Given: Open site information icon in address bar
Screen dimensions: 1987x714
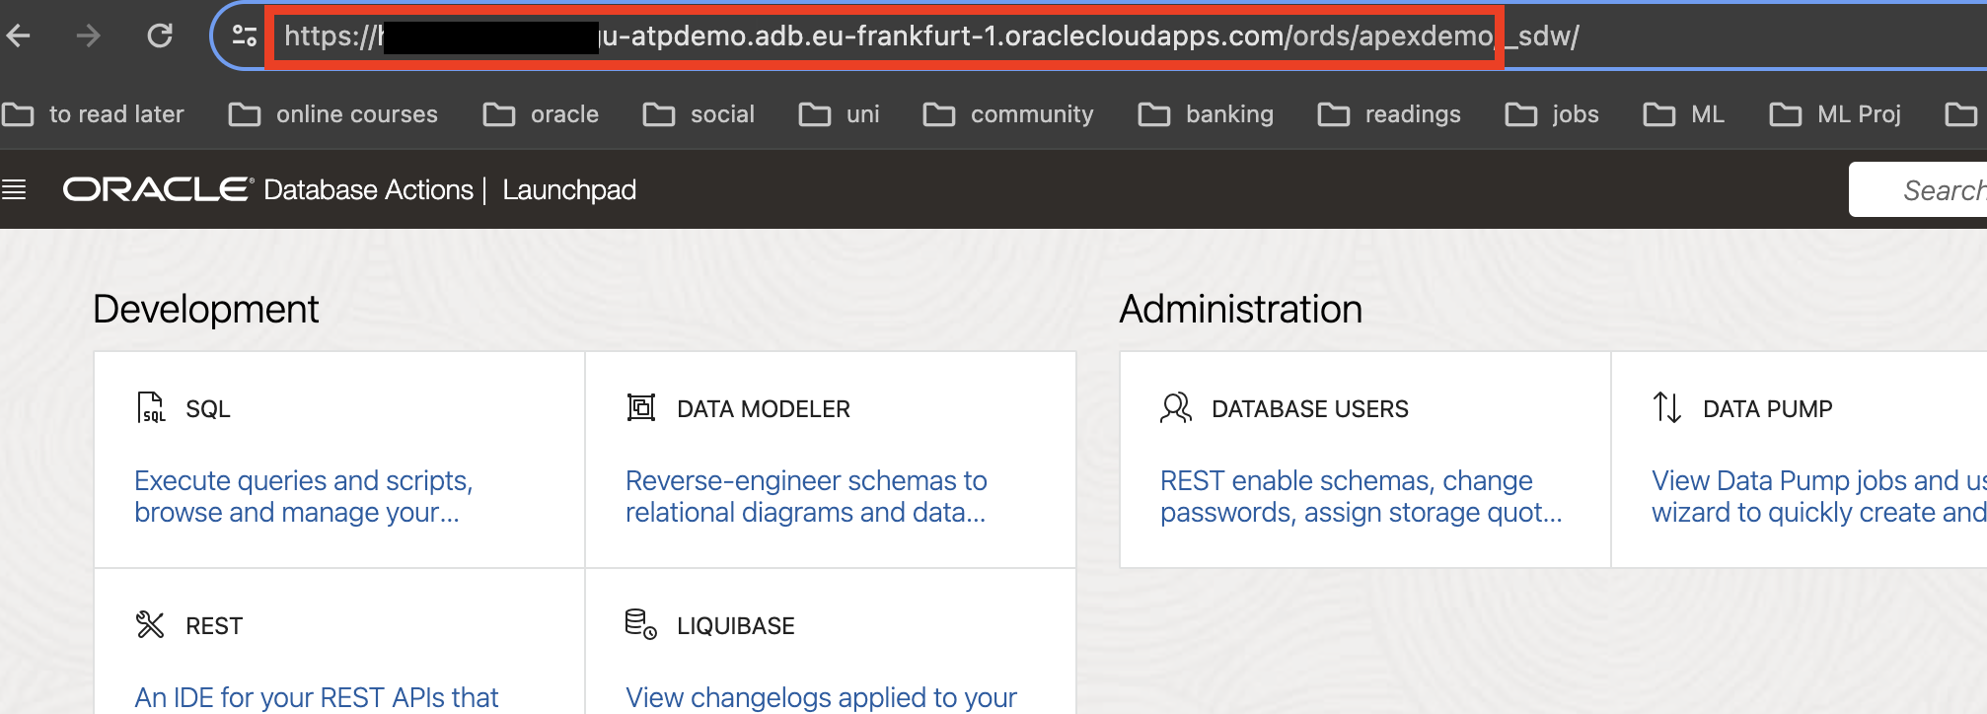Looking at the screenshot, I should 244,36.
